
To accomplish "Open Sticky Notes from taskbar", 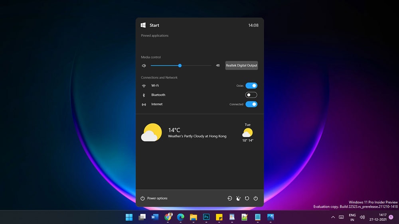I will click(x=219, y=217).
